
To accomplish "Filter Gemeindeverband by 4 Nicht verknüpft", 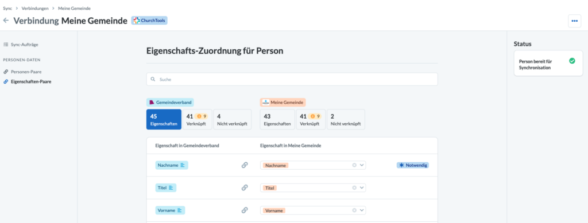I will pyautogui.click(x=232, y=119).
